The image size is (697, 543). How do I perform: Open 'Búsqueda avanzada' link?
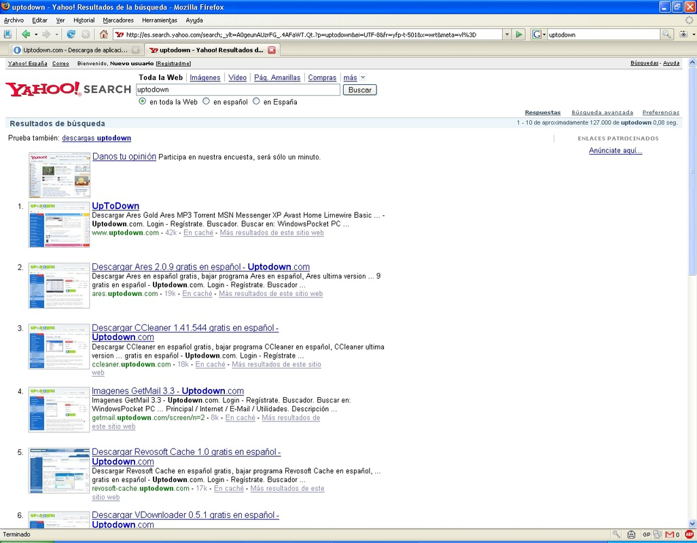coord(602,112)
